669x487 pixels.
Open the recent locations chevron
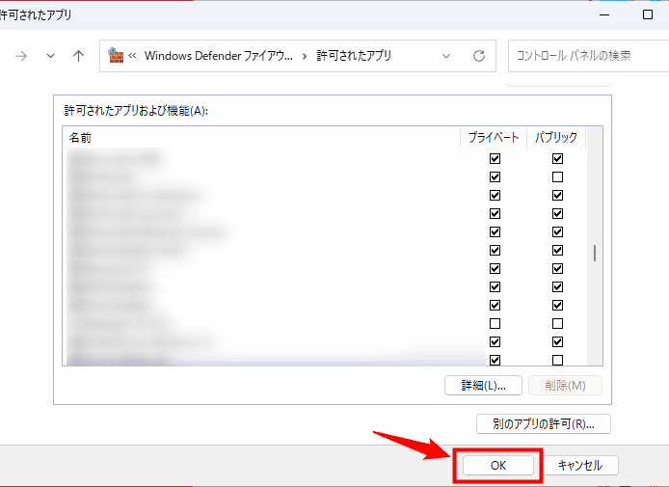(50, 56)
